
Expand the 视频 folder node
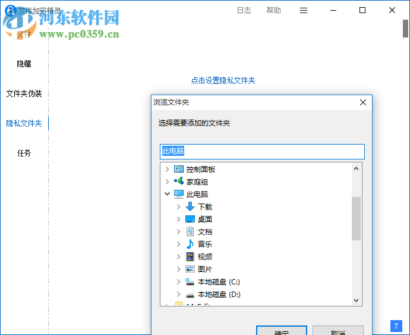click(179, 256)
